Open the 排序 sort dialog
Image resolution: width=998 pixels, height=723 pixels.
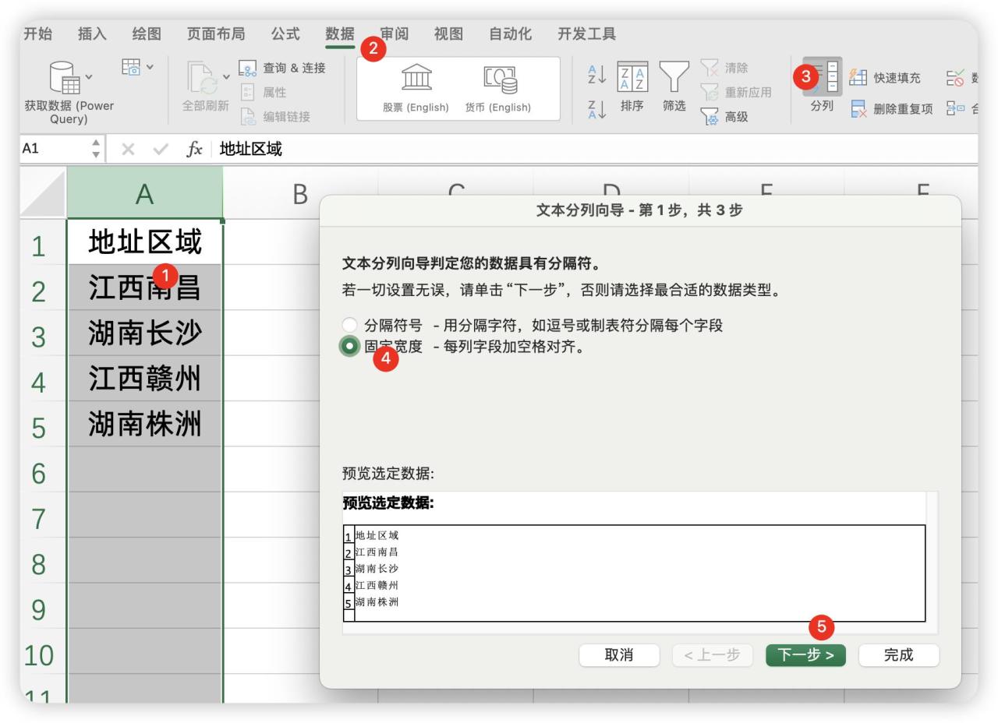pyautogui.click(x=632, y=87)
